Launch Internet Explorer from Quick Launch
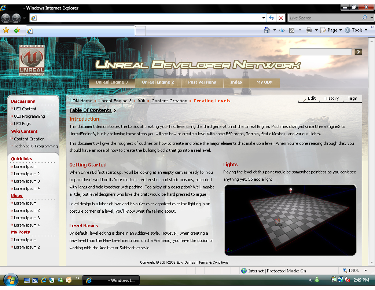This screenshot has width=375, height=290. point(44,280)
